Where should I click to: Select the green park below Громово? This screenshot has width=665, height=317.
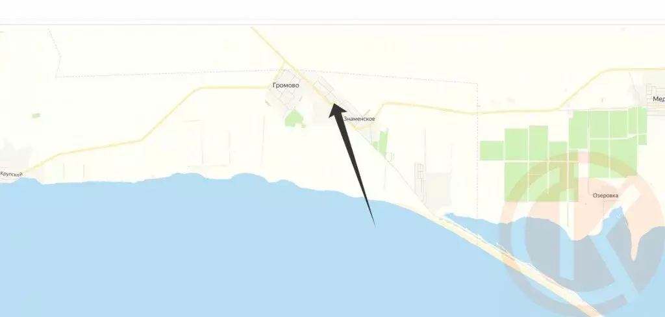click(294, 118)
